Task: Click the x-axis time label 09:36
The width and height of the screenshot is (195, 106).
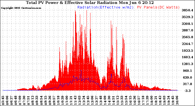Action: 50,100
